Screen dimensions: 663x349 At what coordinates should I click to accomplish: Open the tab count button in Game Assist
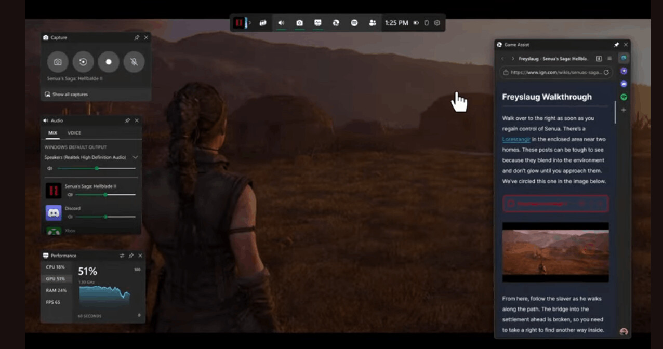(599, 59)
